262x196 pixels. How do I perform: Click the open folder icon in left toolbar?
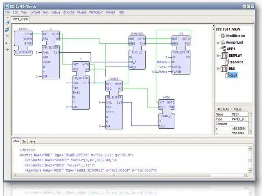coord(7,29)
